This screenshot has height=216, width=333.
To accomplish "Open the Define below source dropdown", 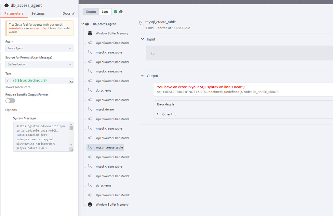I will point(39,64).
